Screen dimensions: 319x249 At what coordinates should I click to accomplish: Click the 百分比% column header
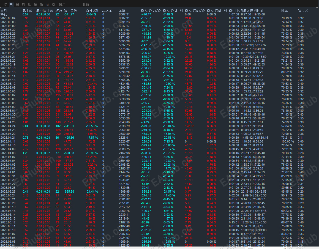click(92, 10)
